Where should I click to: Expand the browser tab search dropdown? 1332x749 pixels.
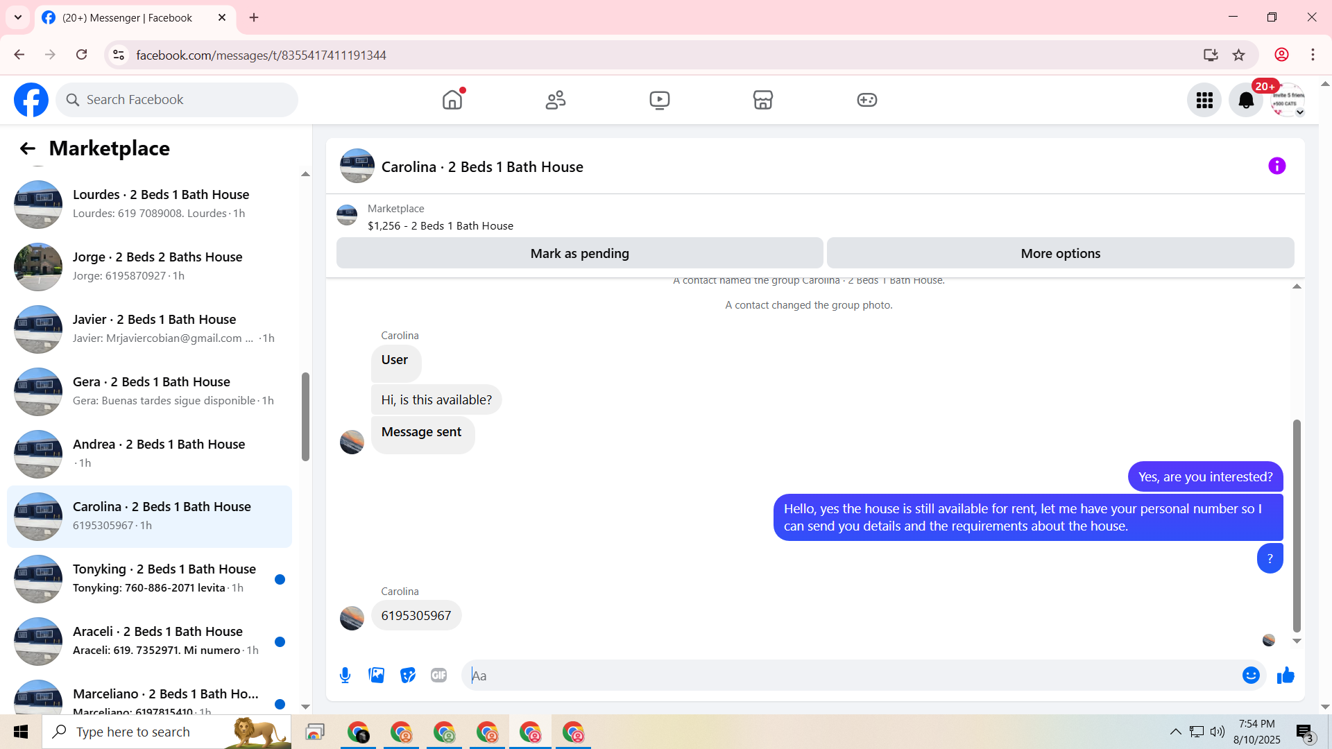18,17
